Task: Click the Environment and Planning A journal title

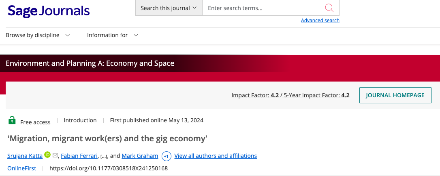Action: click(90, 63)
